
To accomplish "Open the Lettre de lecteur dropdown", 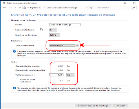I will [53, 30].
